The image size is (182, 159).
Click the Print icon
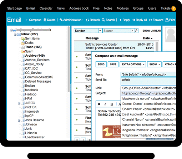point(167,20)
